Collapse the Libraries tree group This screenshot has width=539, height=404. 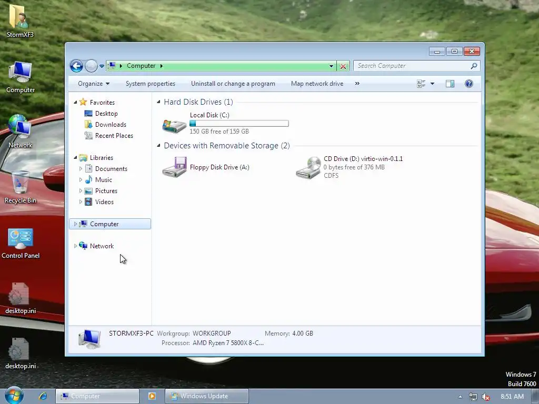coord(75,158)
